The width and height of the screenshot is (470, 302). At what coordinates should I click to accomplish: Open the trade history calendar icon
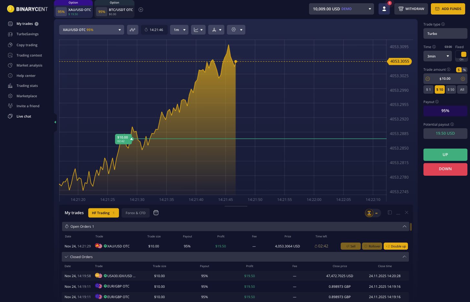tap(156, 213)
